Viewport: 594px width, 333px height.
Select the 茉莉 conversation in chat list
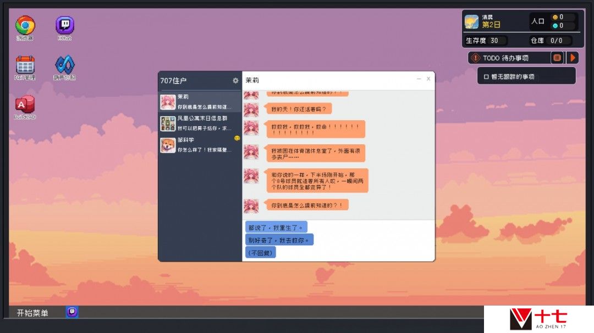[200, 102]
